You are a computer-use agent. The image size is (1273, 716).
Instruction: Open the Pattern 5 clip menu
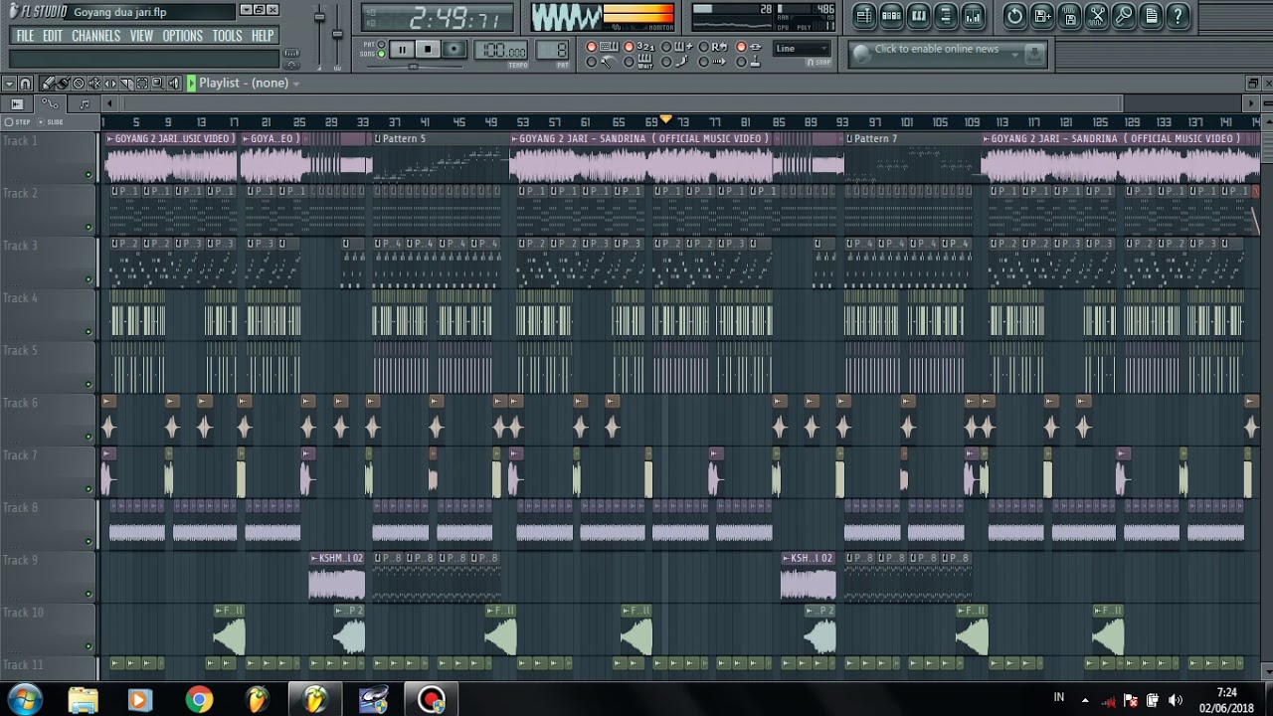point(378,138)
